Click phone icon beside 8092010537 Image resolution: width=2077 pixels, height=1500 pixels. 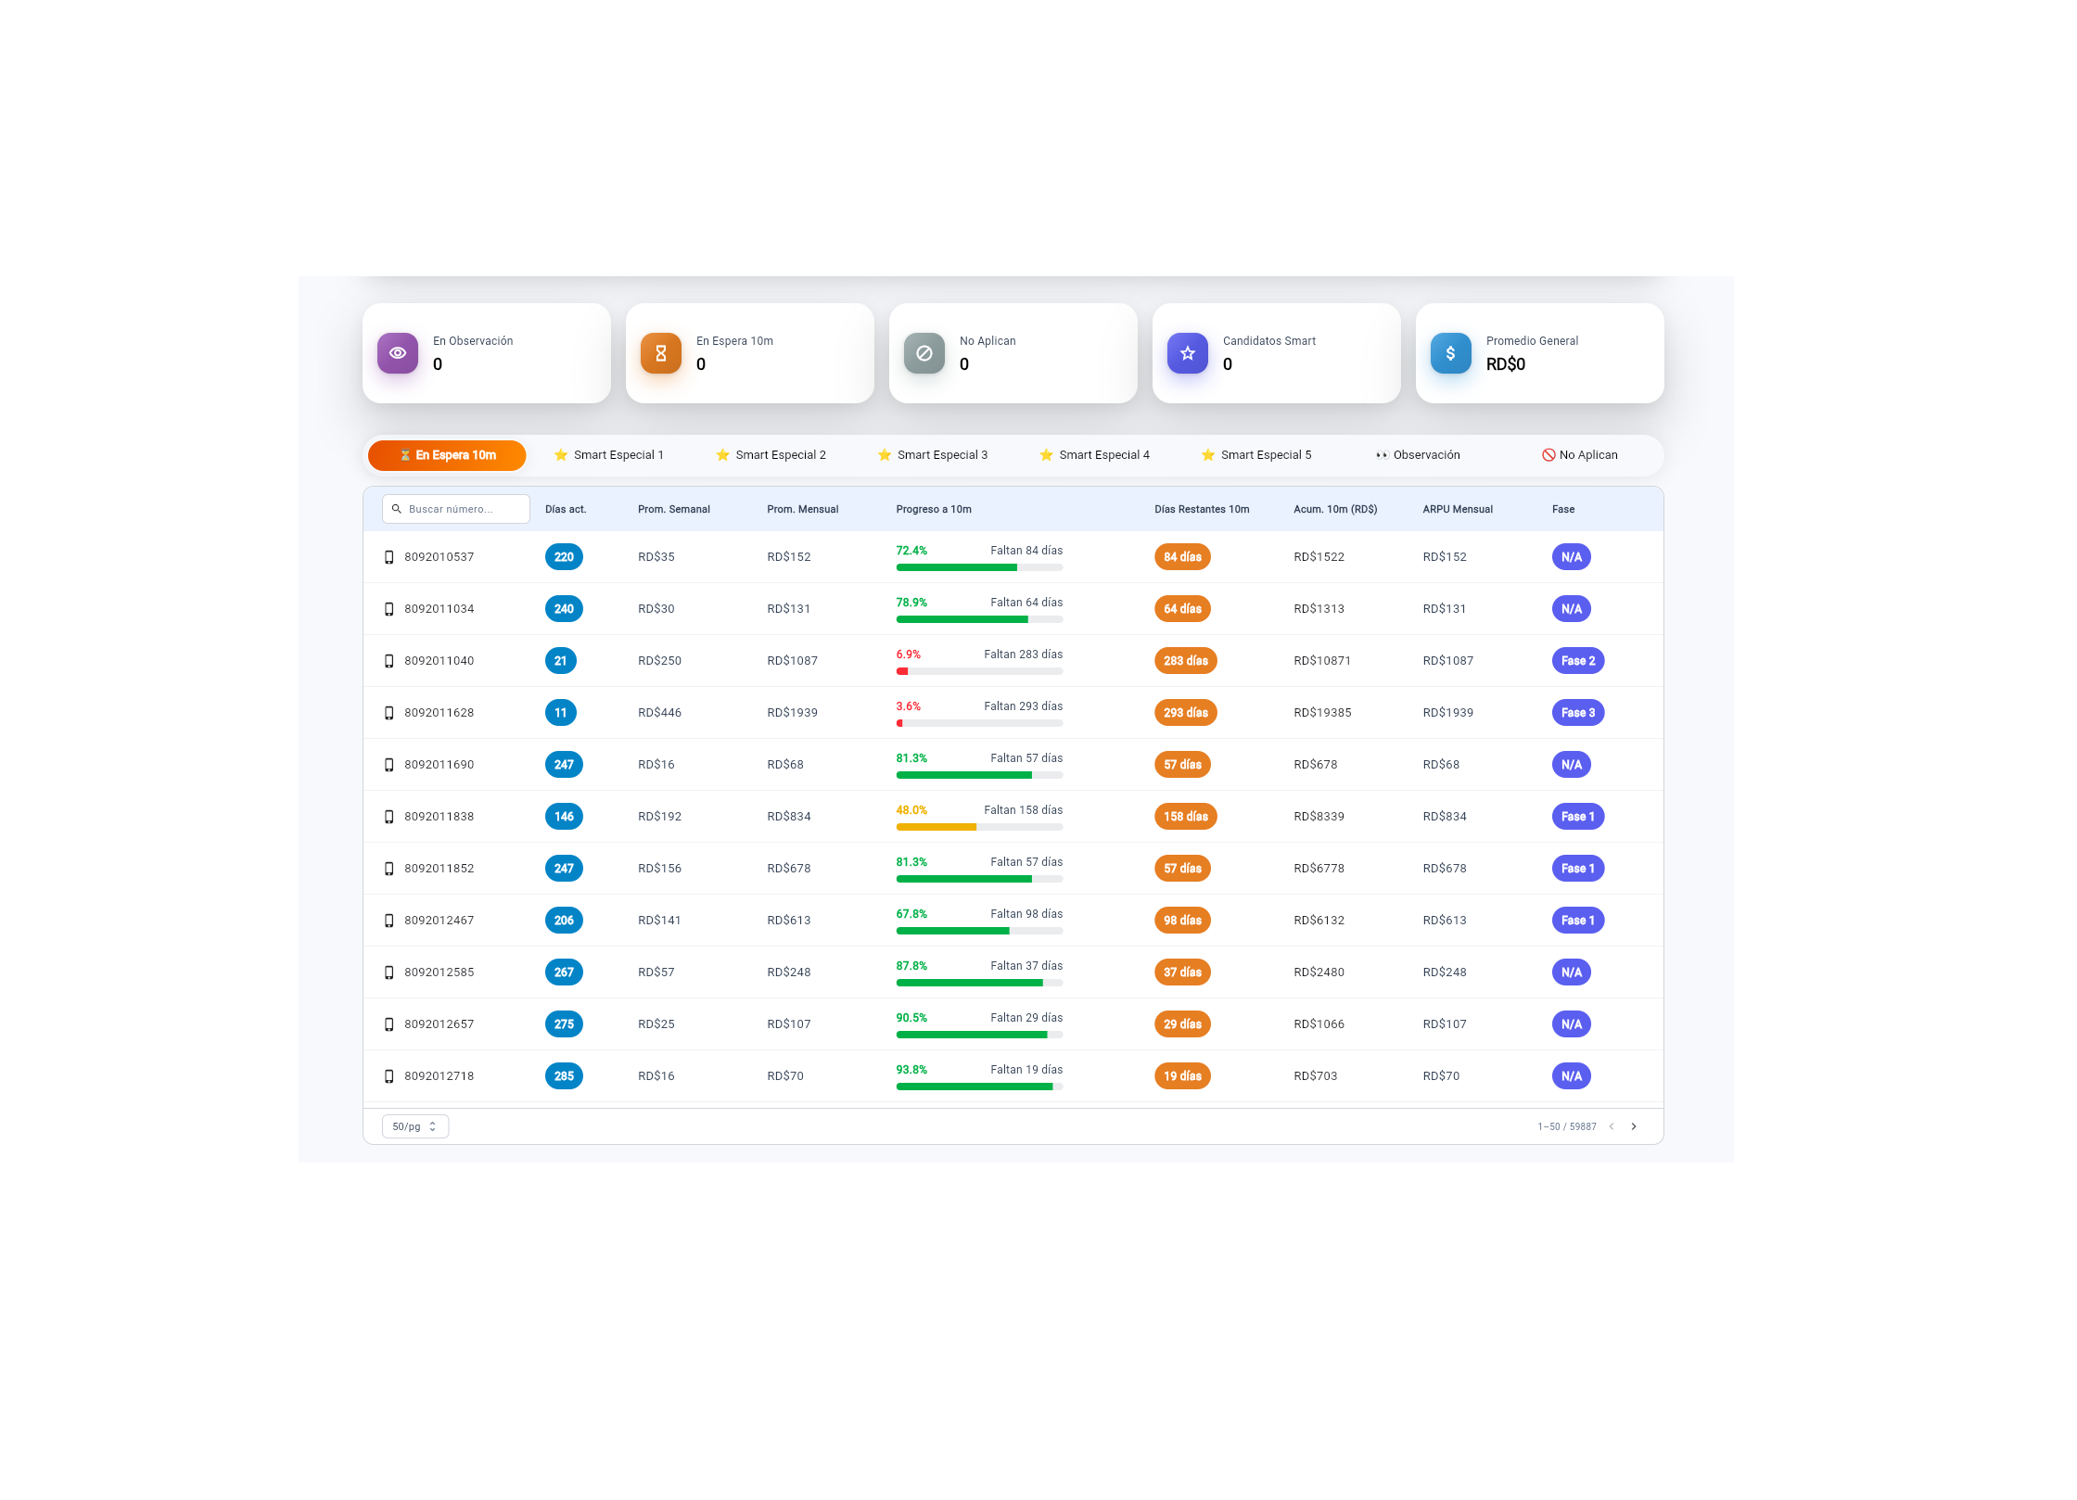pos(389,557)
